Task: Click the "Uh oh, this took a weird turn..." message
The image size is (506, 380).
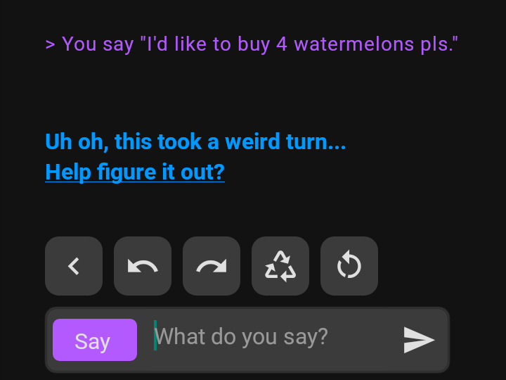Action: (x=195, y=142)
